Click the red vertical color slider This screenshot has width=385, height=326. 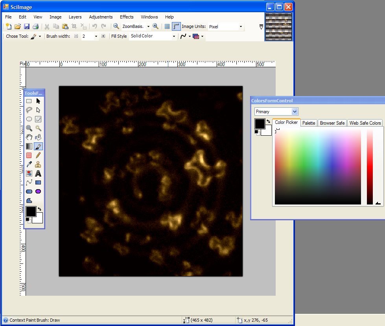coord(370,167)
